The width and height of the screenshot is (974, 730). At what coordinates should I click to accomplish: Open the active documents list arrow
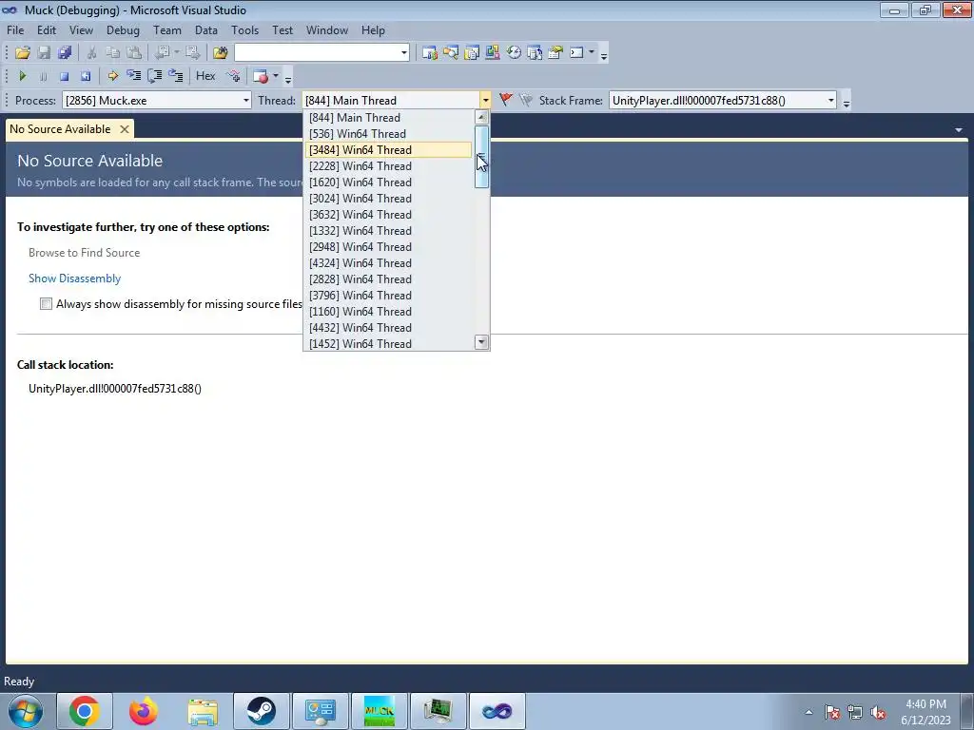coord(959,130)
